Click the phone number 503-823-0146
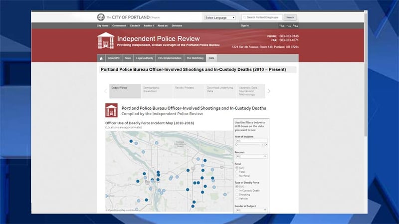The width and height of the screenshot is (399, 224). pos(289,36)
